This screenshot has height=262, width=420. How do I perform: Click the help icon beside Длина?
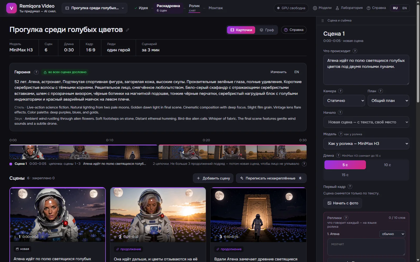338,155
